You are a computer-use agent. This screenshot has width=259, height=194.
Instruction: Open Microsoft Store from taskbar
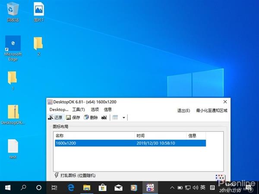click(x=102, y=188)
